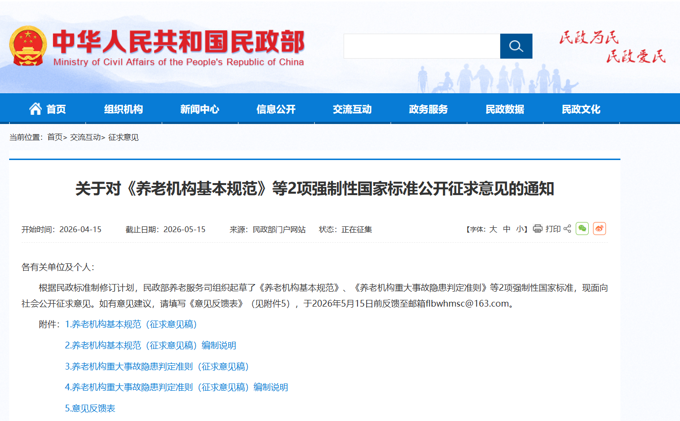
Task: Open attachment 2 养老机构基本规范 编制说明
Action: point(150,346)
